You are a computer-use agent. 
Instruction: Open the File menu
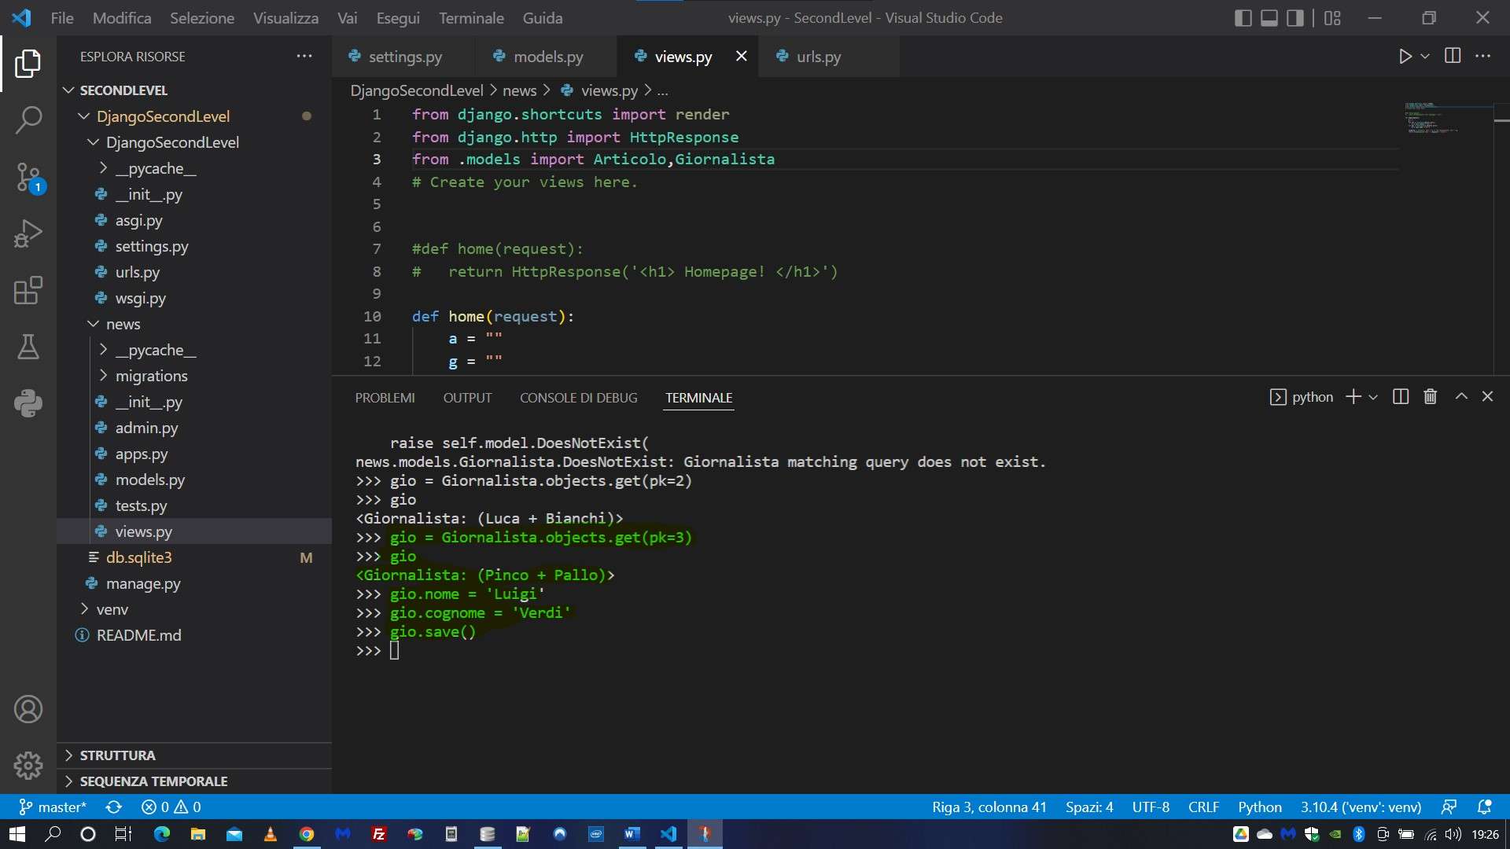(x=62, y=18)
